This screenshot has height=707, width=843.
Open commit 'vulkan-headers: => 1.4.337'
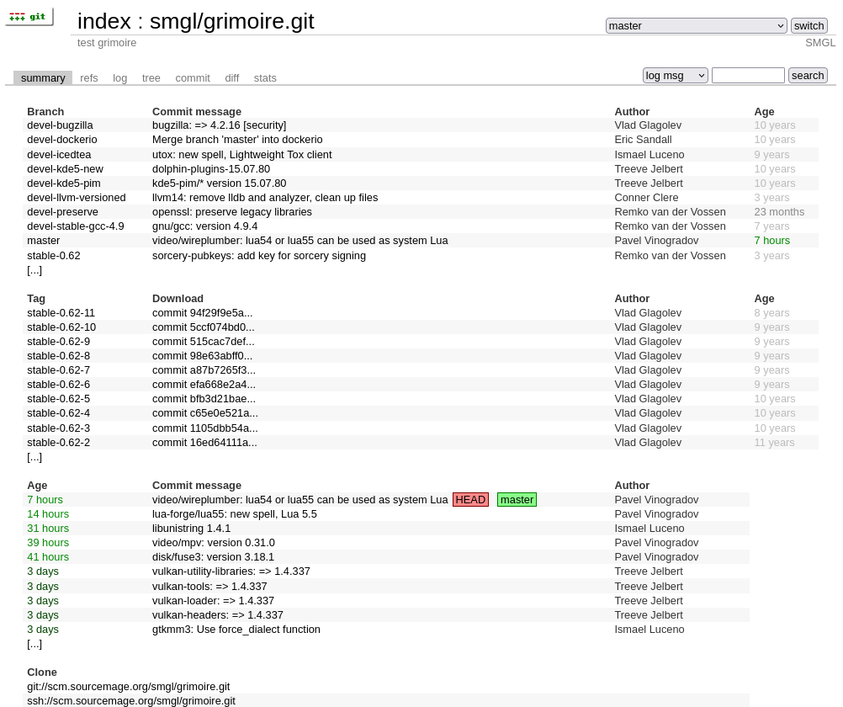pyautogui.click(x=218, y=615)
